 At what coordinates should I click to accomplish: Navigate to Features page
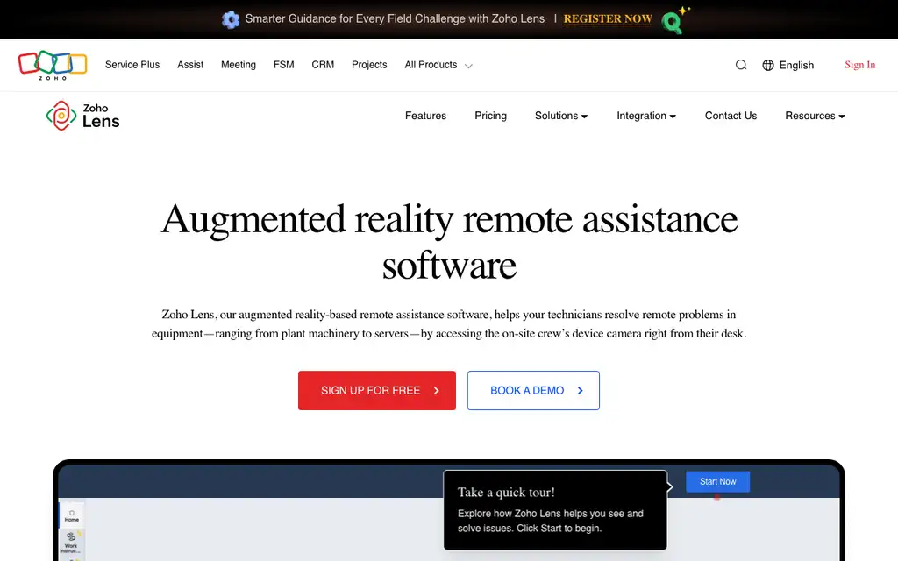point(425,116)
